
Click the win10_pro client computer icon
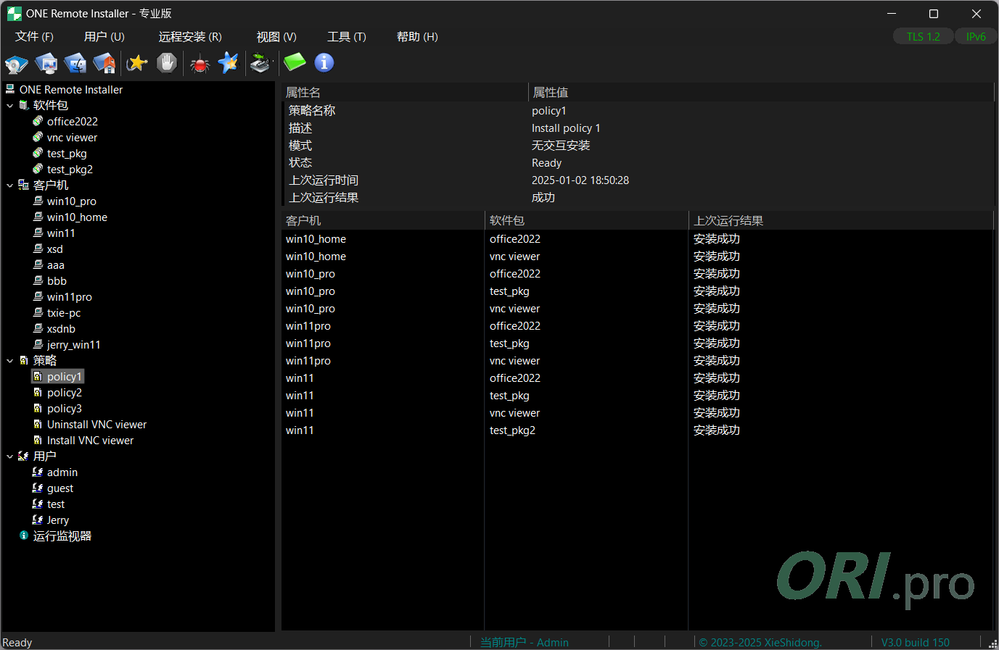(x=38, y=201)
